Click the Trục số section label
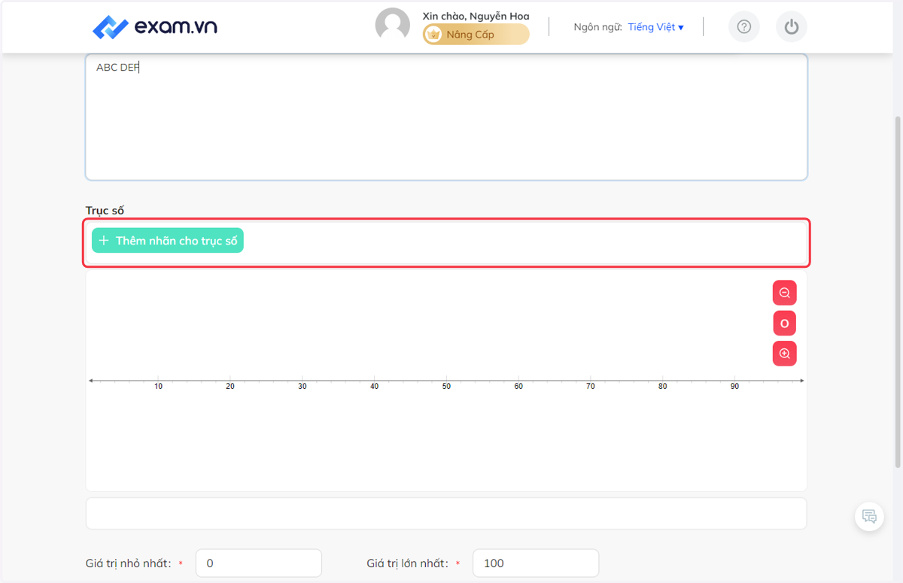903x583 pixels. click(x=105, y=210)
